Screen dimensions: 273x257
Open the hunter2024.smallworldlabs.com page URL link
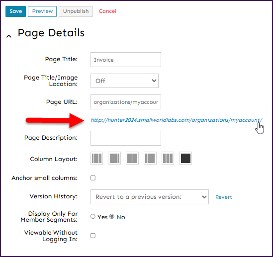177,120
